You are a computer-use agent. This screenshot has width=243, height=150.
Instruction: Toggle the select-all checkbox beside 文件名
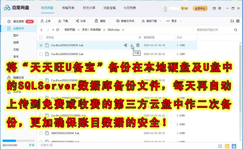41,37
